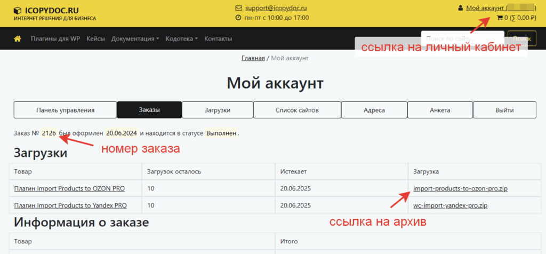The width and height of the screenshot is (546, 254).
Task: Click the user icon beside Мой аккаунт
Action: pyautogui.click(x=461, y=7)
